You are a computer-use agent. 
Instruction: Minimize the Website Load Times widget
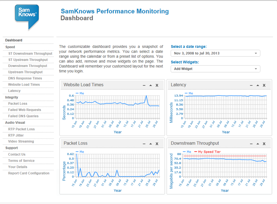click(x=144, y=86)
